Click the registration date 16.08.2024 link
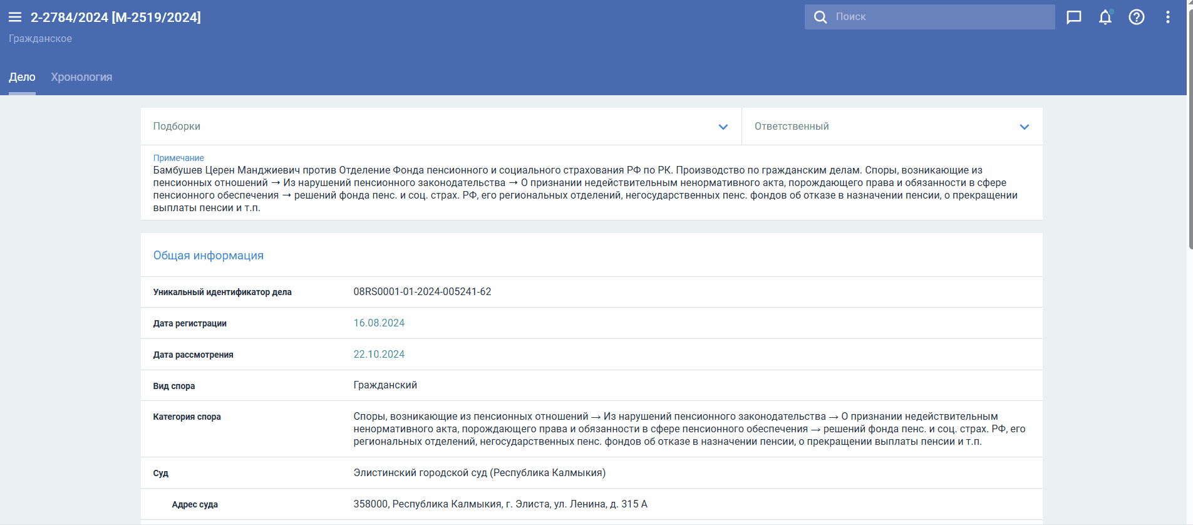This screenshot has width=1193, height=525. point(379,323)
